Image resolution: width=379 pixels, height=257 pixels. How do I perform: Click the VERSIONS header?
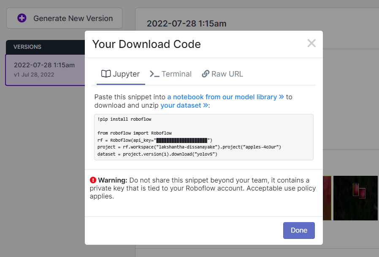coord(27,47)
